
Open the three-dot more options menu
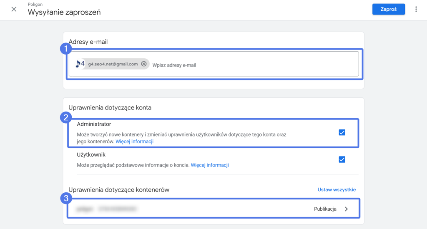pyautogui.click(x=416, y=9)
